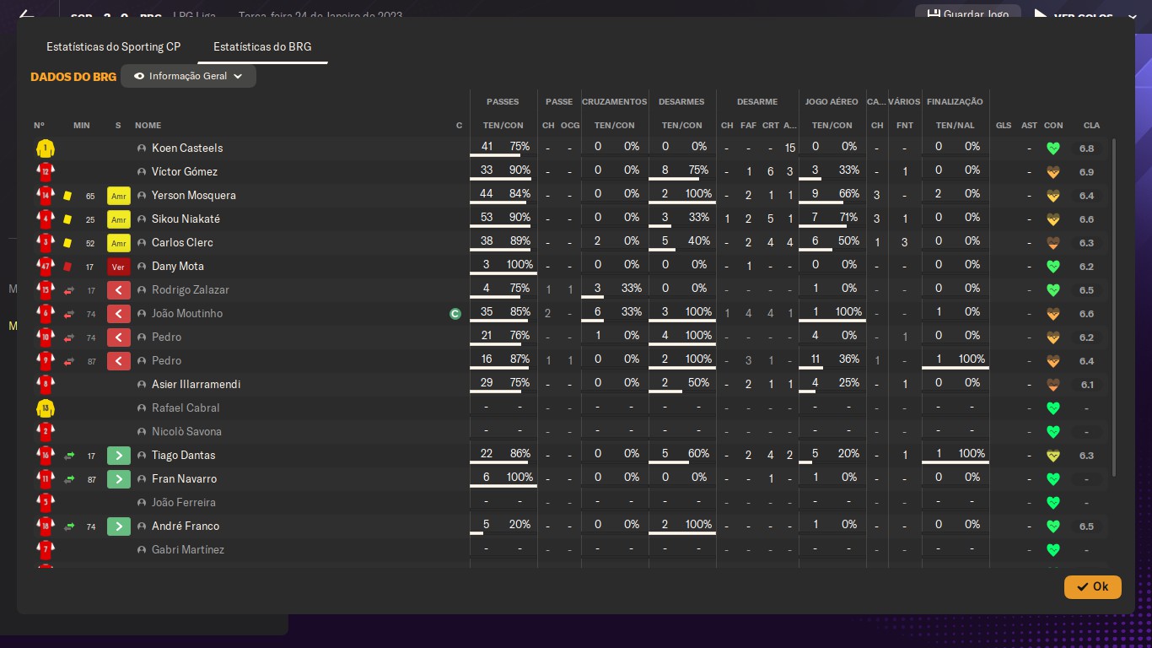The width and height of the screenshot is (1152, 648).
Task: Click the back arrow behind dialog
Action: point(26,14)
